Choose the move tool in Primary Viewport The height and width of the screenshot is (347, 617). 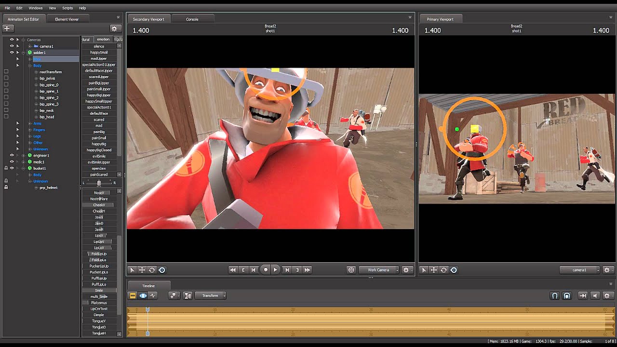point(434,270)
